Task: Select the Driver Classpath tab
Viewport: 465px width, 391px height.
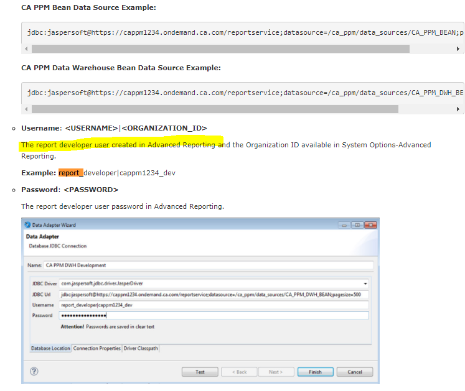Action: (141, 348)
